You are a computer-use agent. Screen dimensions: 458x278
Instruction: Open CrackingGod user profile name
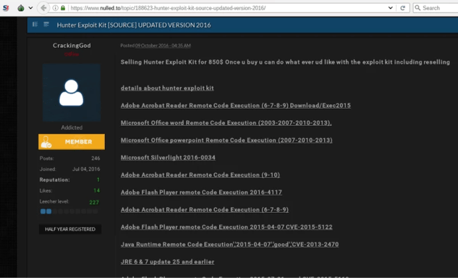[72, 45]
